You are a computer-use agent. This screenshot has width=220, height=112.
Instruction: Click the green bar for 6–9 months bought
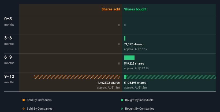pos(129,58)
